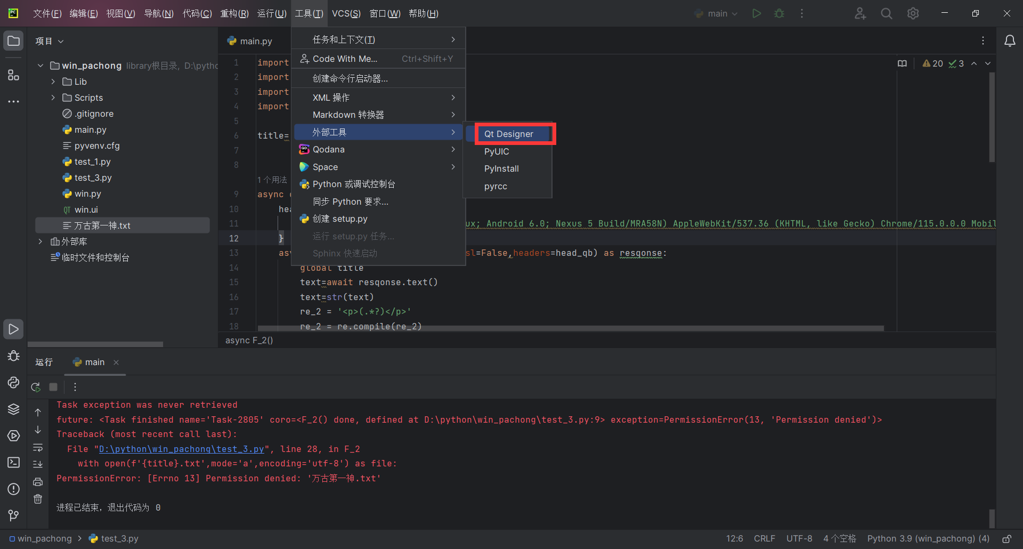Click Rerun icon in Run panel
This screenshot has width=1023, height=549.
coord(36,387)
